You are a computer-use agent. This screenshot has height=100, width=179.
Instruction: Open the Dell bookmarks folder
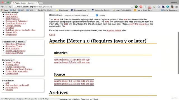[13, 10]
